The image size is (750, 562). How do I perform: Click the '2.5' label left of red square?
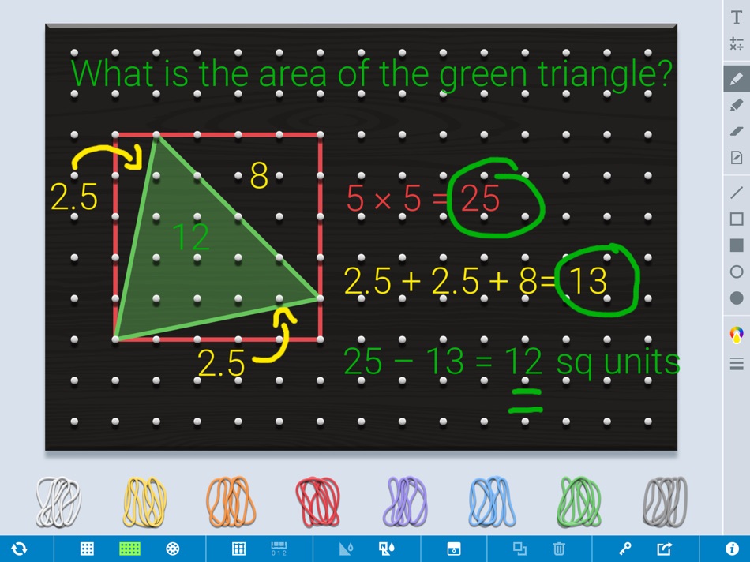74,197
